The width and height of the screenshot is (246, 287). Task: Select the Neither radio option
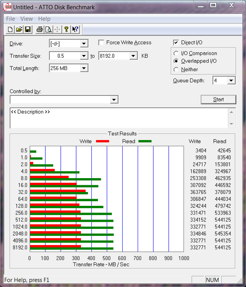click(176, 69)
